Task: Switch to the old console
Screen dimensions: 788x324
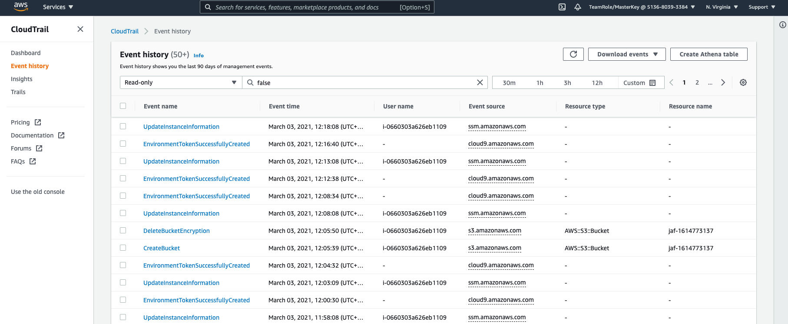Action: [38, 192]
